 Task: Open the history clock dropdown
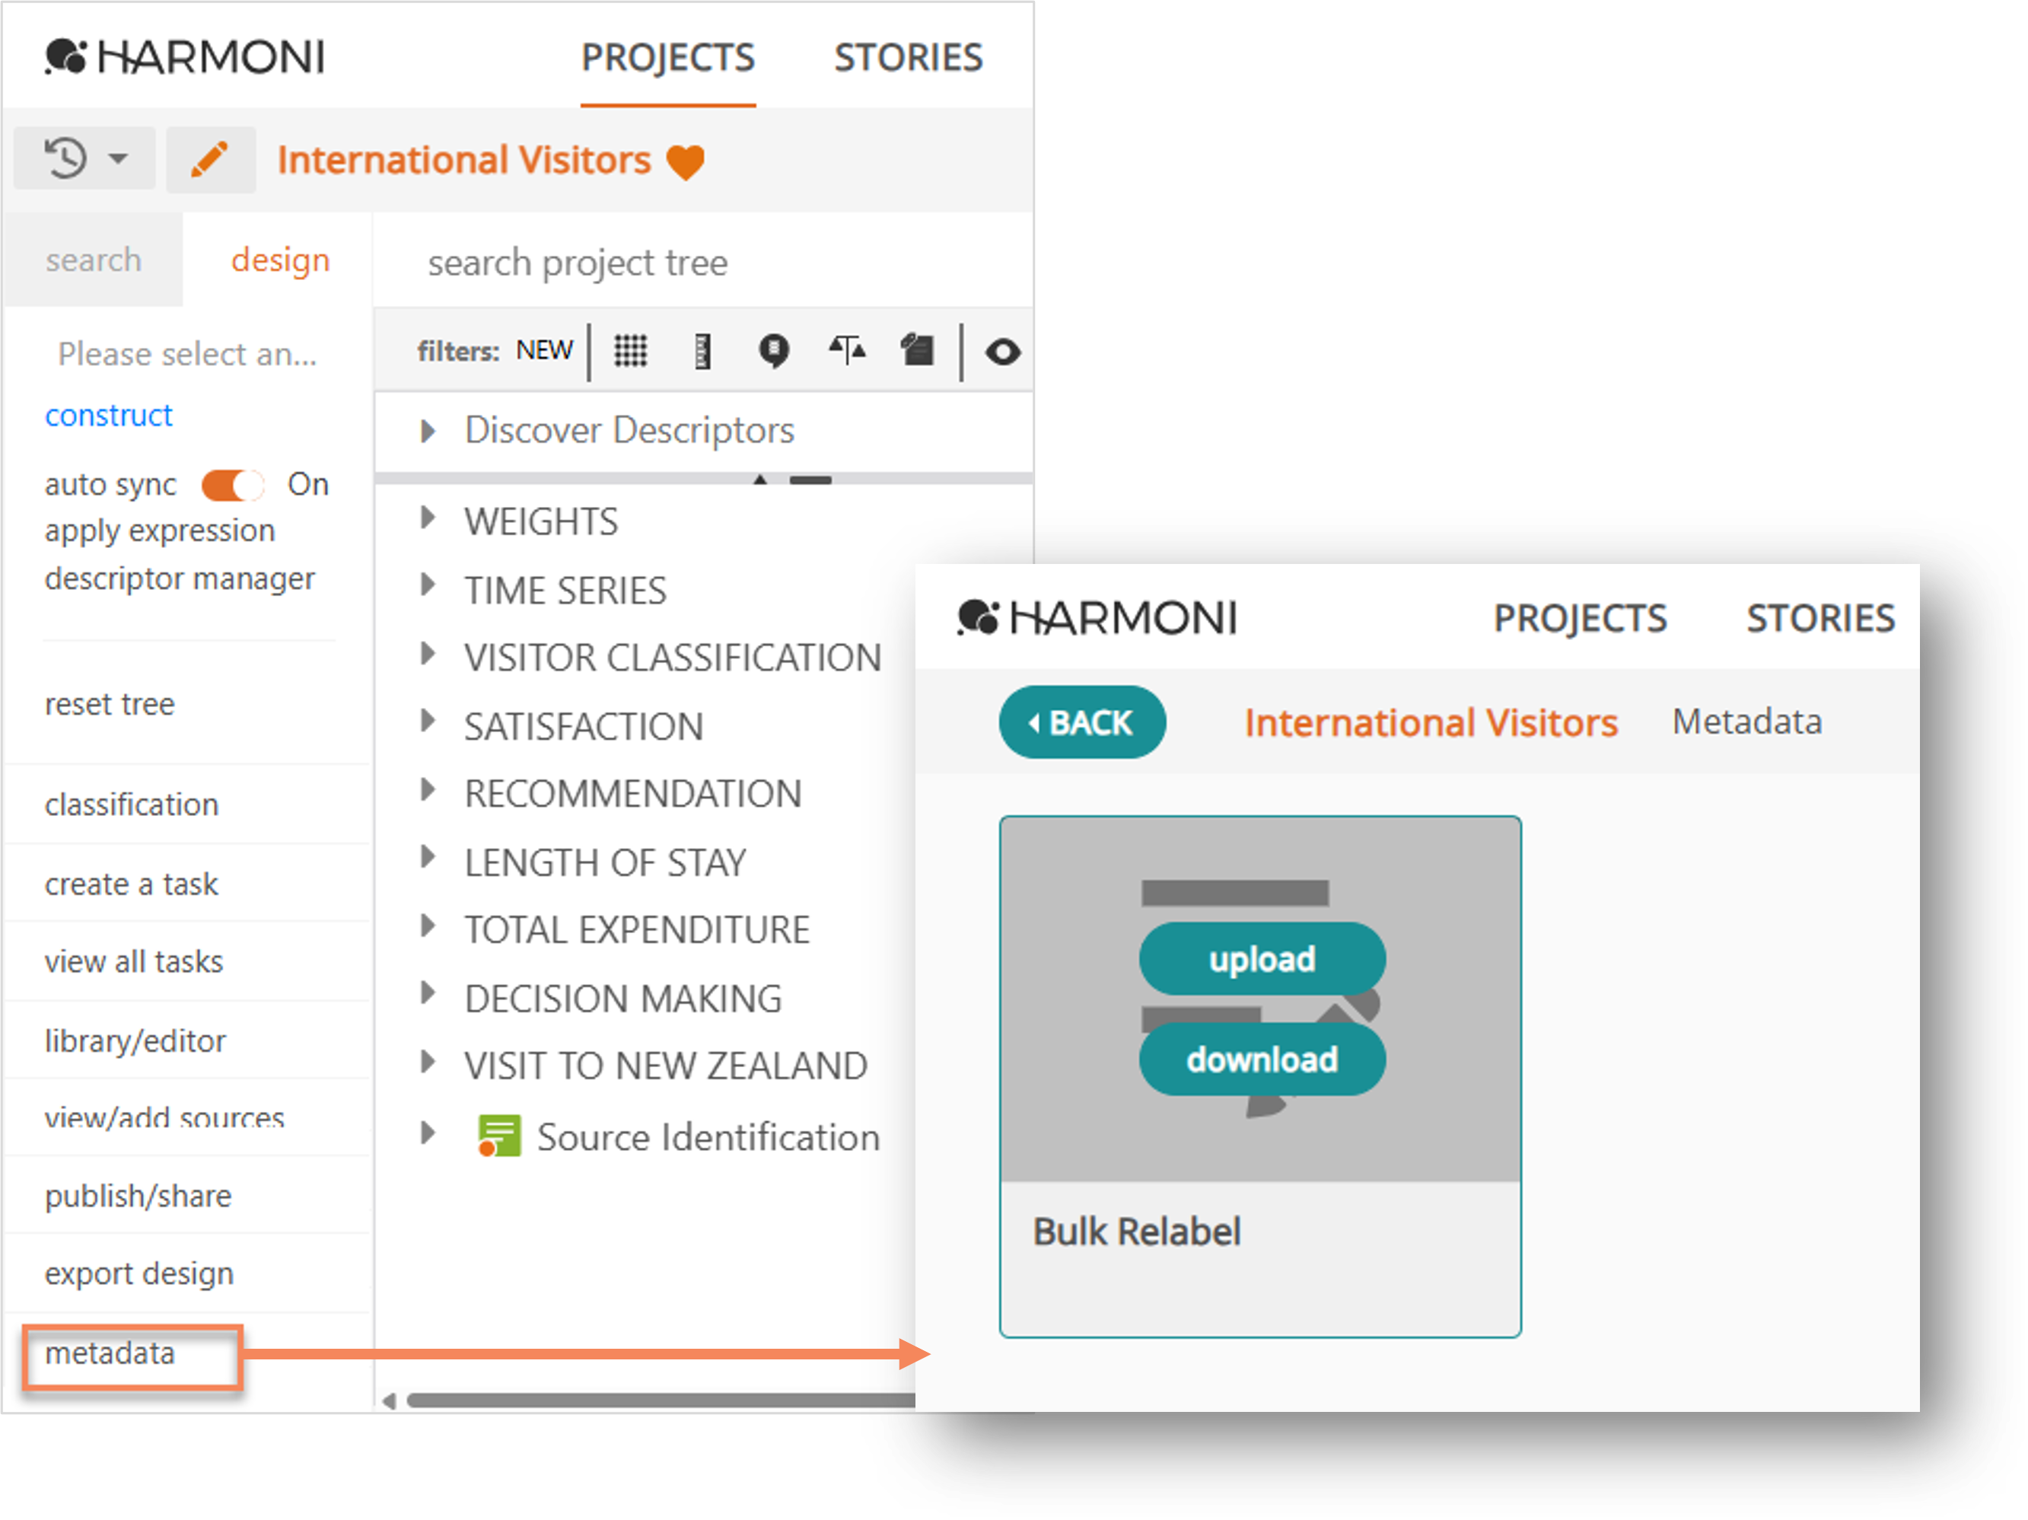click(84, 158)
